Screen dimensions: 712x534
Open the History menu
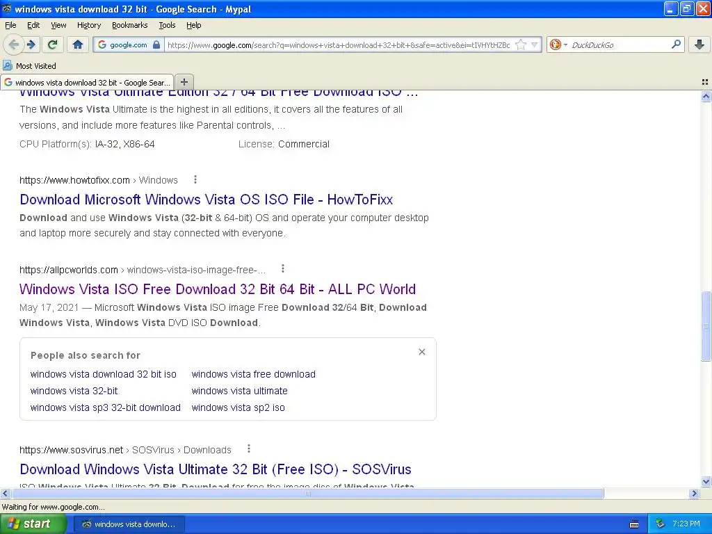(x=88, y=25)
